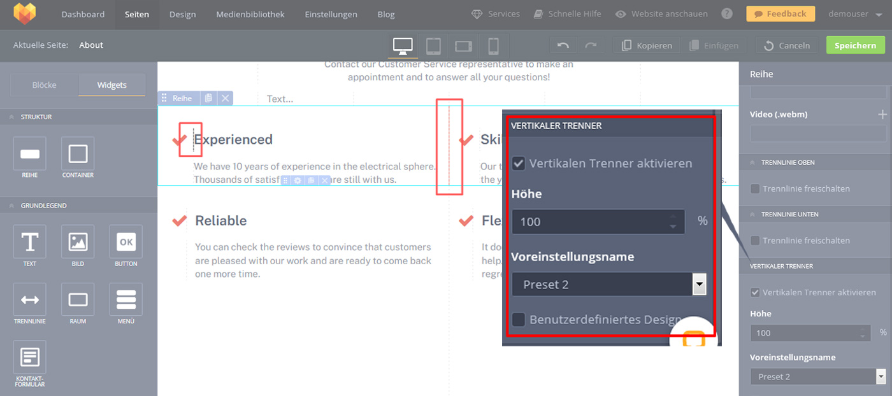Switch to smartphone preview icon
This screenshot has height=396, width=892.
click(x=493, y=46)
